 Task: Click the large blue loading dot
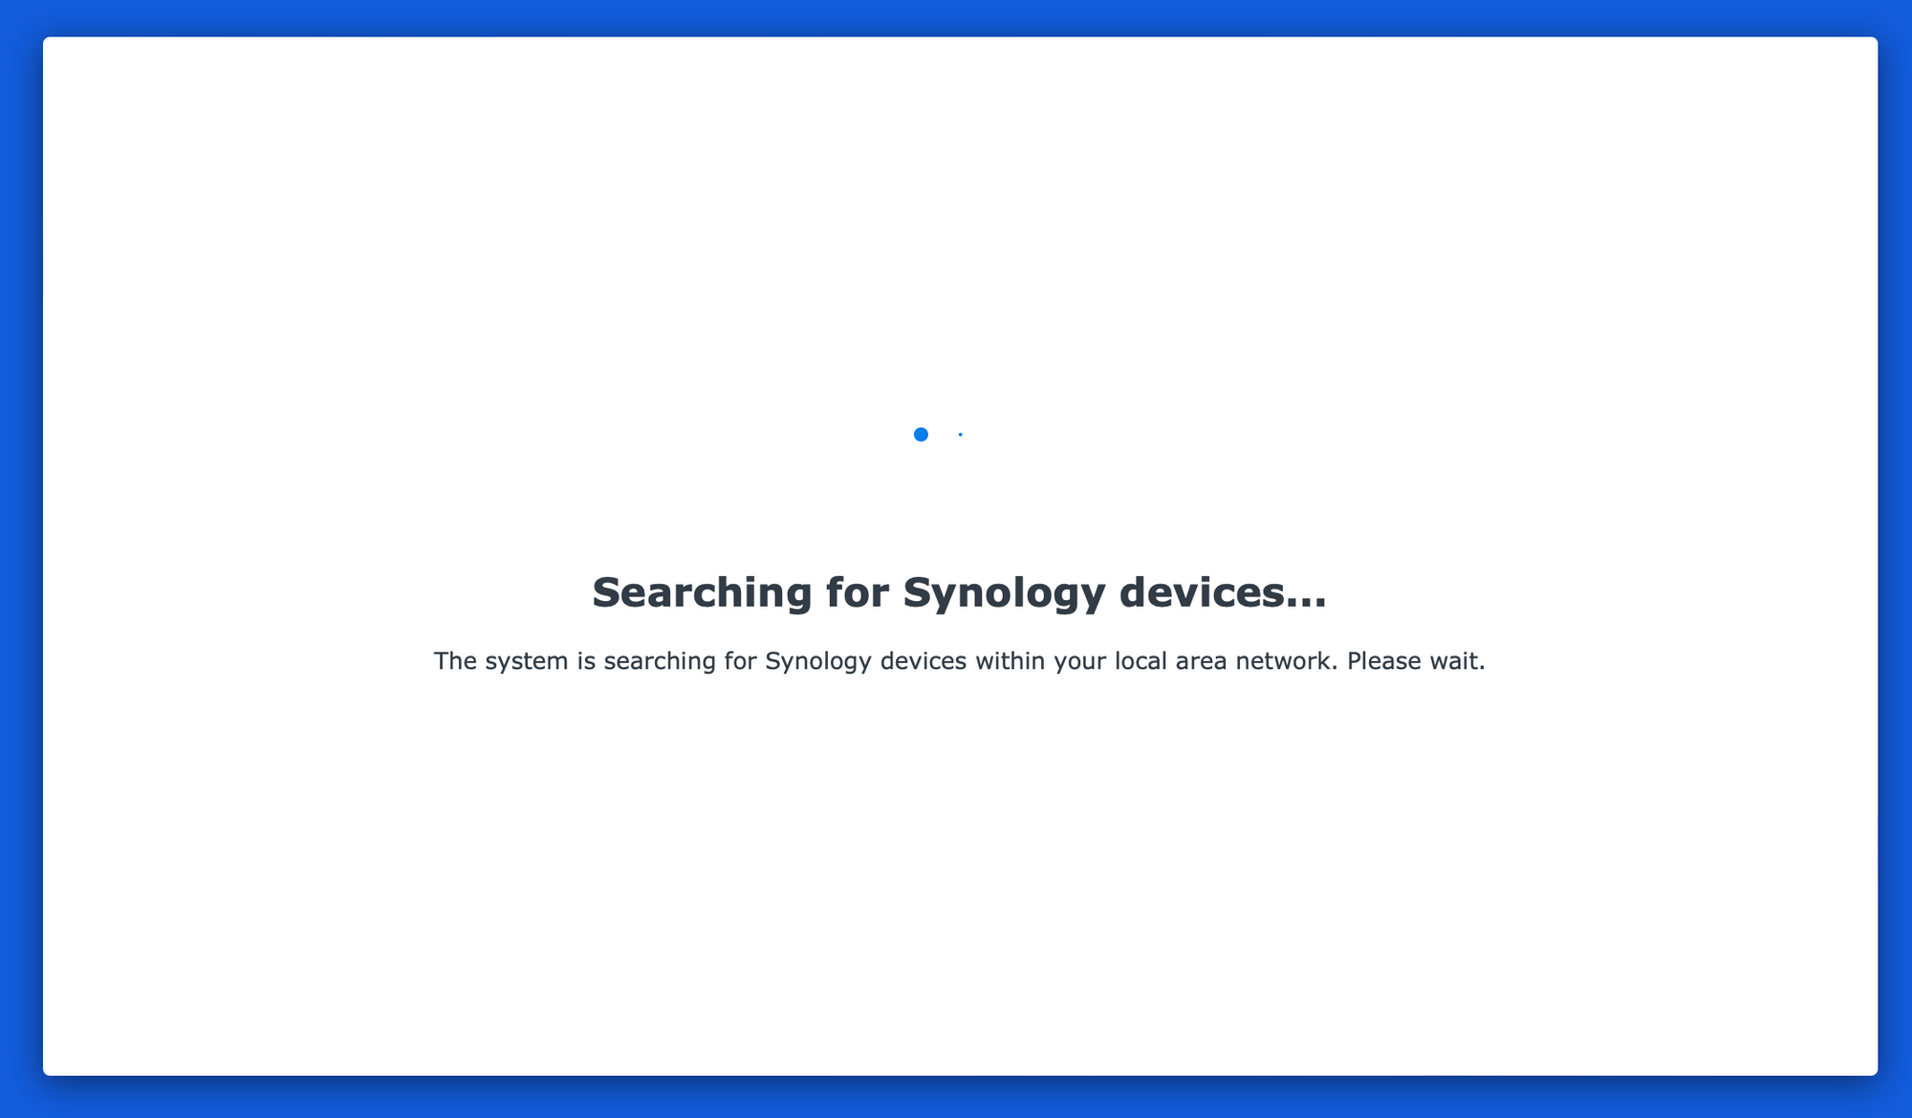tap(921, 435)
